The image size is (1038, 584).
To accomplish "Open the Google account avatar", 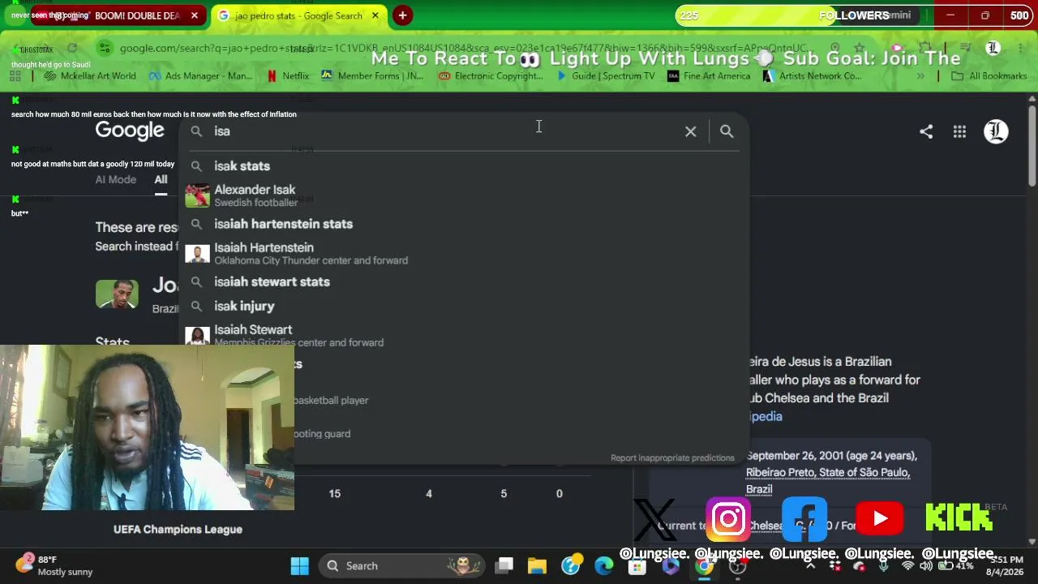I will [996, 131].
